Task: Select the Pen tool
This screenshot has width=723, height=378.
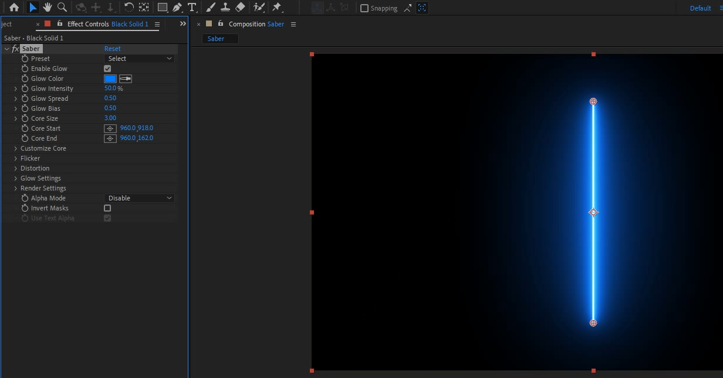Action: [177, 8]
